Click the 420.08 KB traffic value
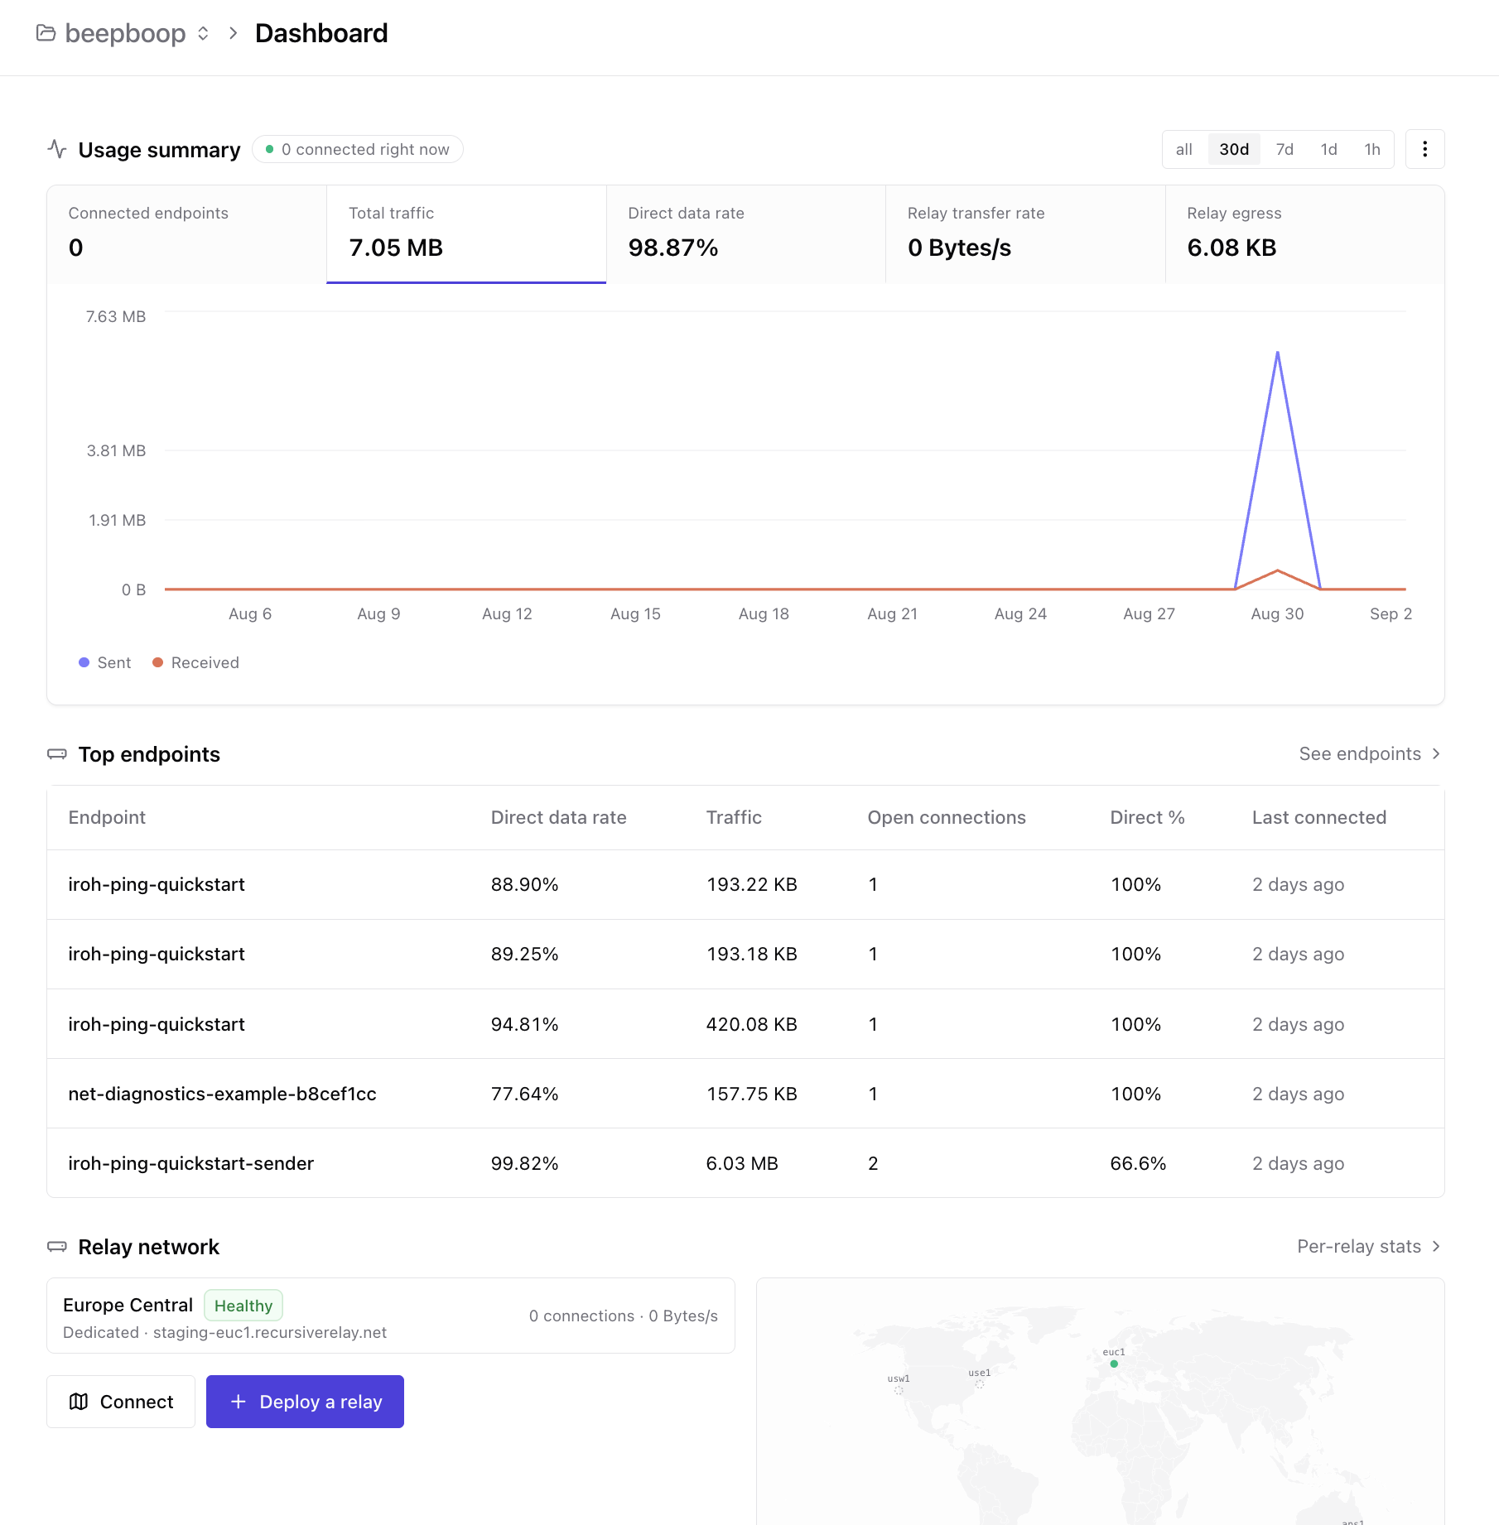 (751, 1024)
